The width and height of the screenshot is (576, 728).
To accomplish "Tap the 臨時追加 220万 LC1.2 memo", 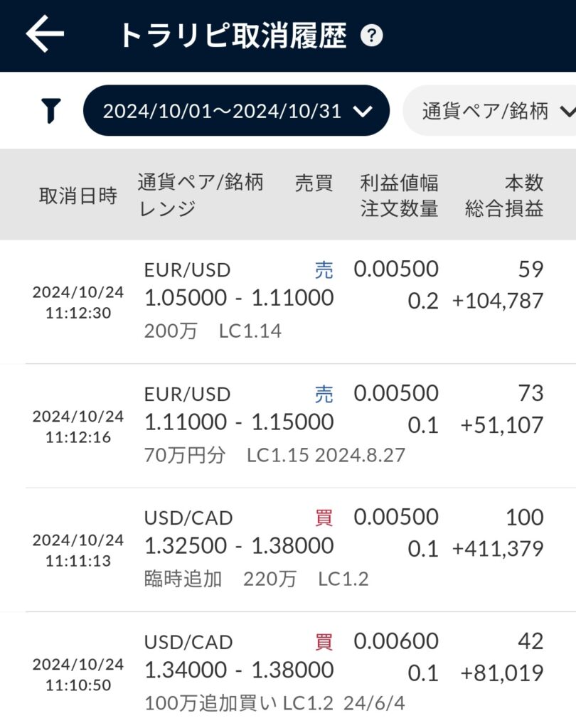I will point(257,579).
